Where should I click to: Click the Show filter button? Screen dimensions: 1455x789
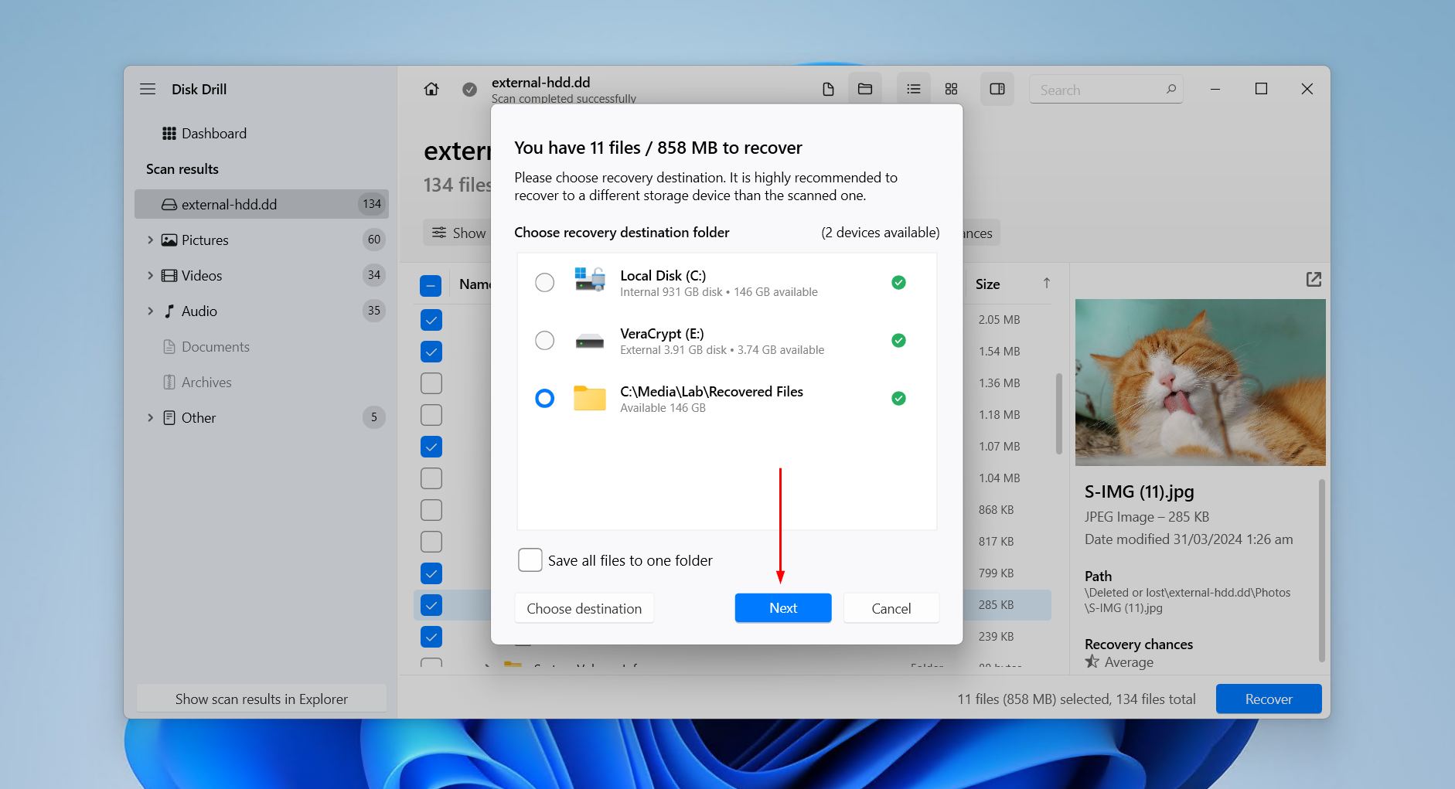tap(458, 233)
